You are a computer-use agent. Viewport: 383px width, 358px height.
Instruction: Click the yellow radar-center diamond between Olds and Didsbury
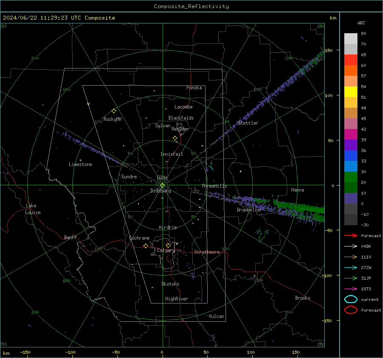point(162,186)
